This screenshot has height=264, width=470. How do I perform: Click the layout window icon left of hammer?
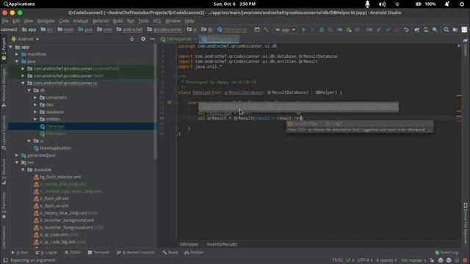coord(257,29)
